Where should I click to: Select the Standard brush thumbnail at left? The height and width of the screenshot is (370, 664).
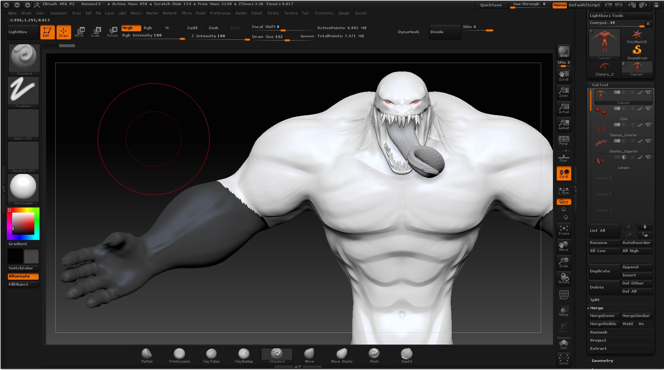24,59
